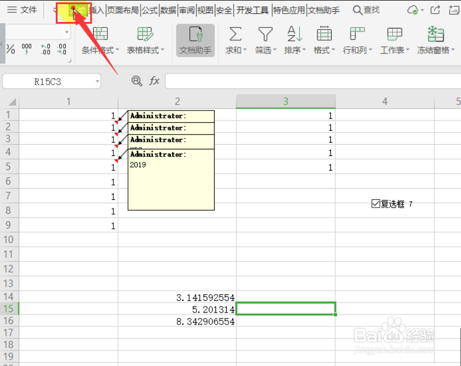
Task: Expand the 条件格式 dropdown arrow
Action: 117,50
